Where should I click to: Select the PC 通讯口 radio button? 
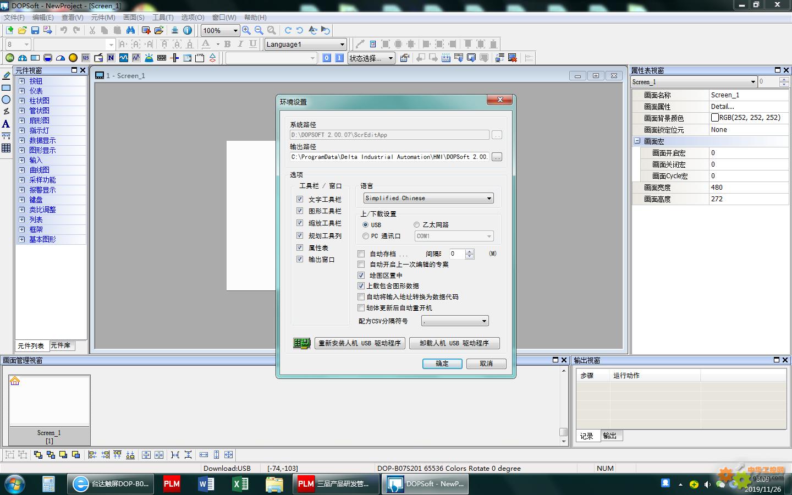(x=366, y=236)
